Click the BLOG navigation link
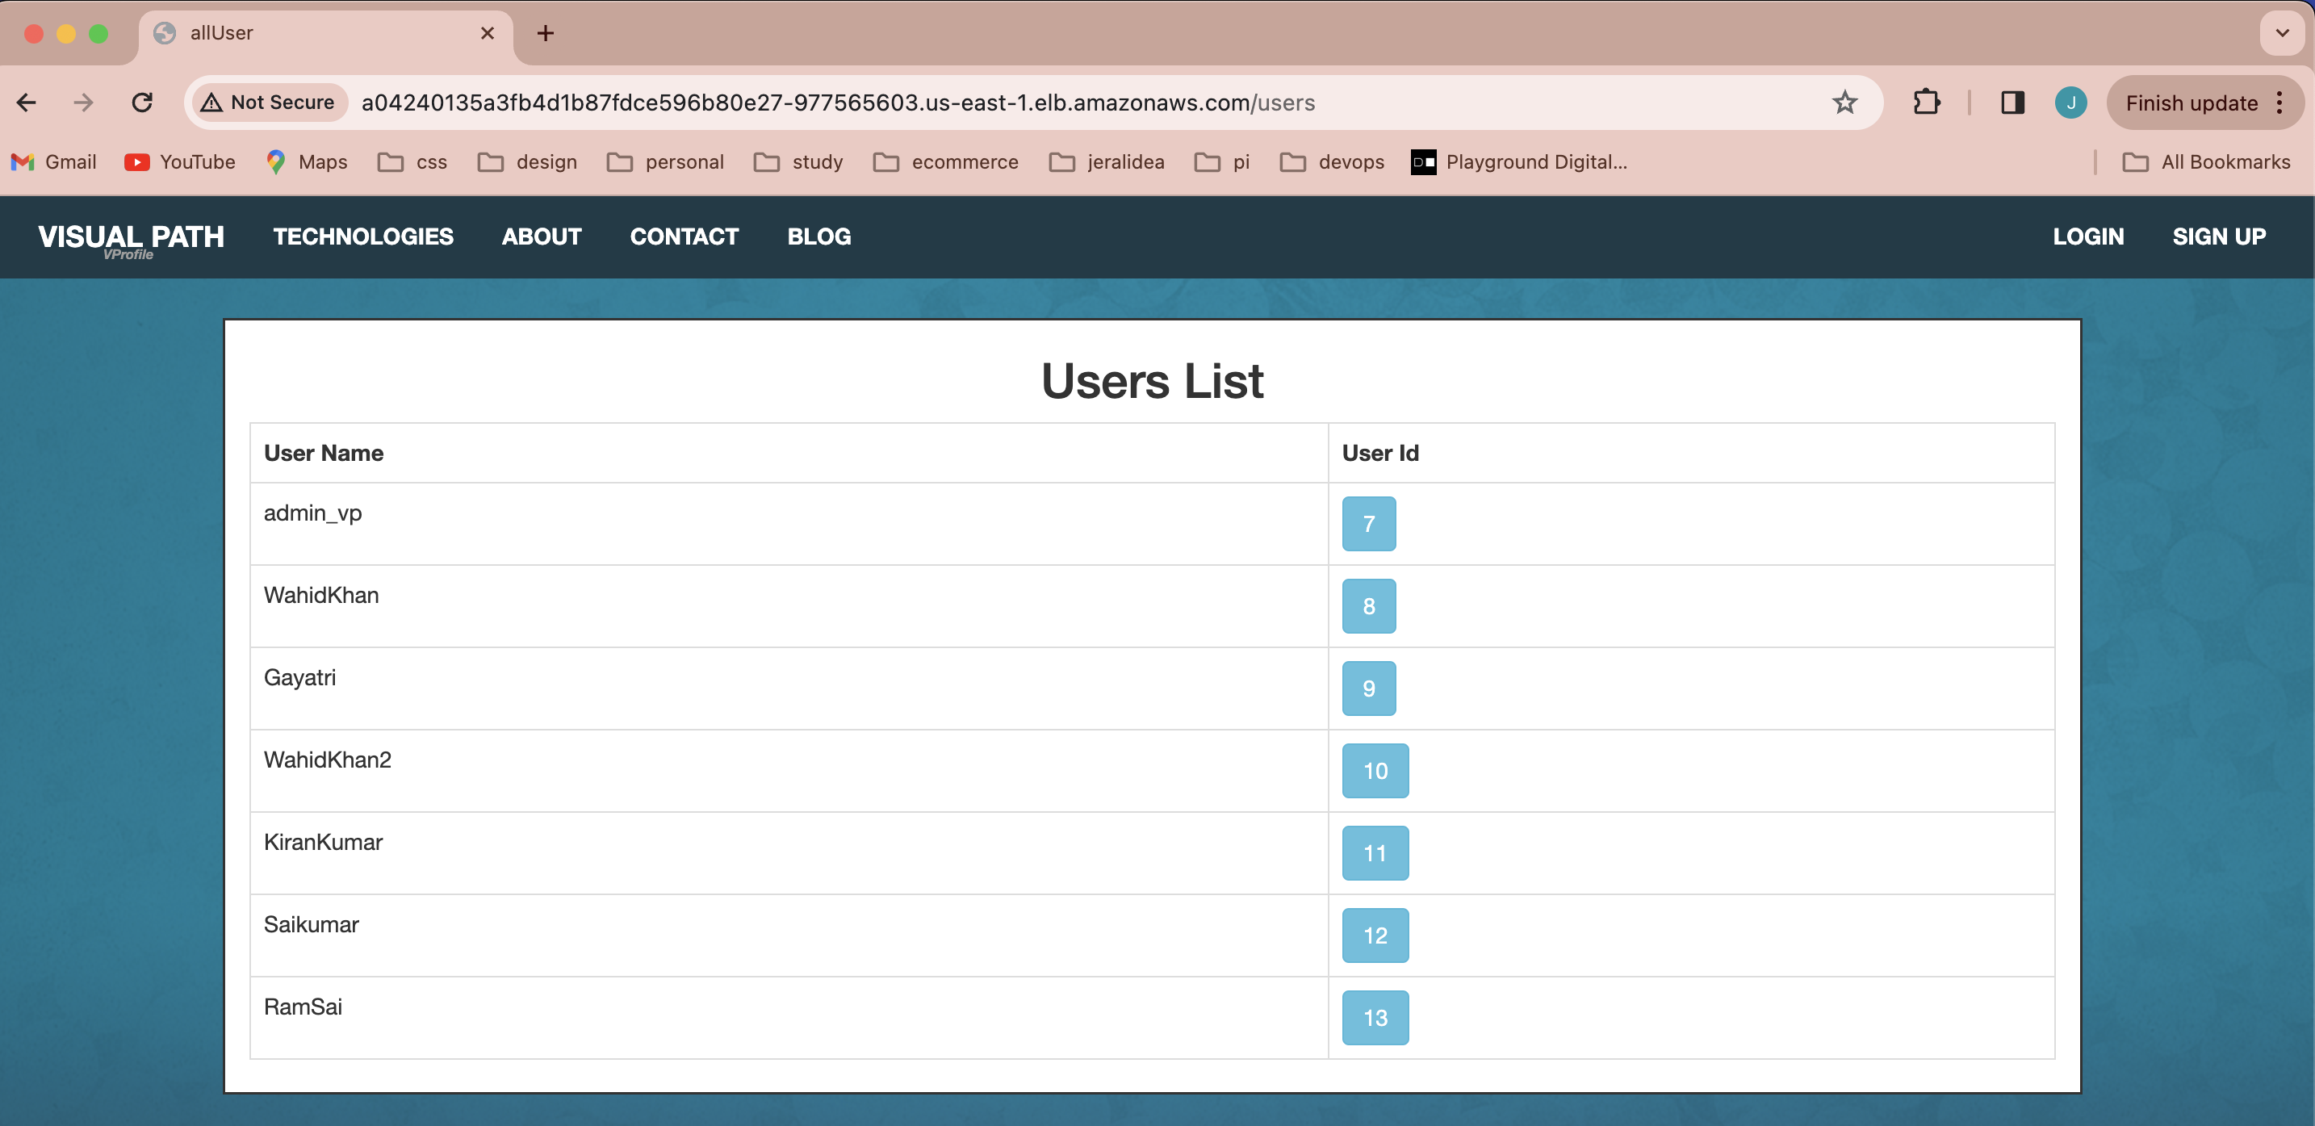The width and height of the screenshot is (2315, 1126). click(x=819, y=237)
